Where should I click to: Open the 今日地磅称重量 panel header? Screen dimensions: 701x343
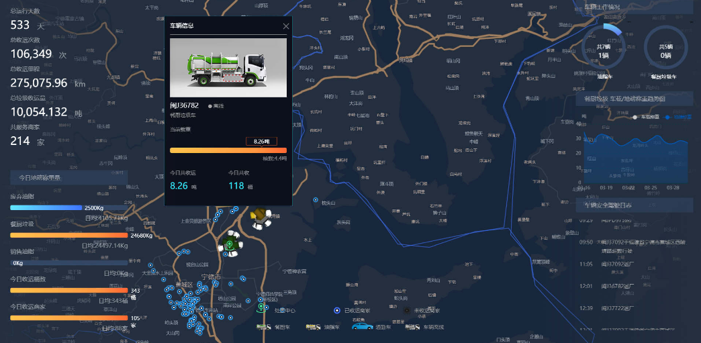pos(69,177)
